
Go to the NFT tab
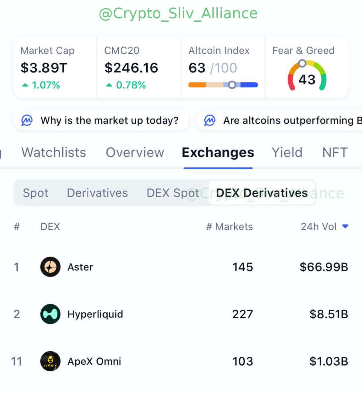(335, 152)
